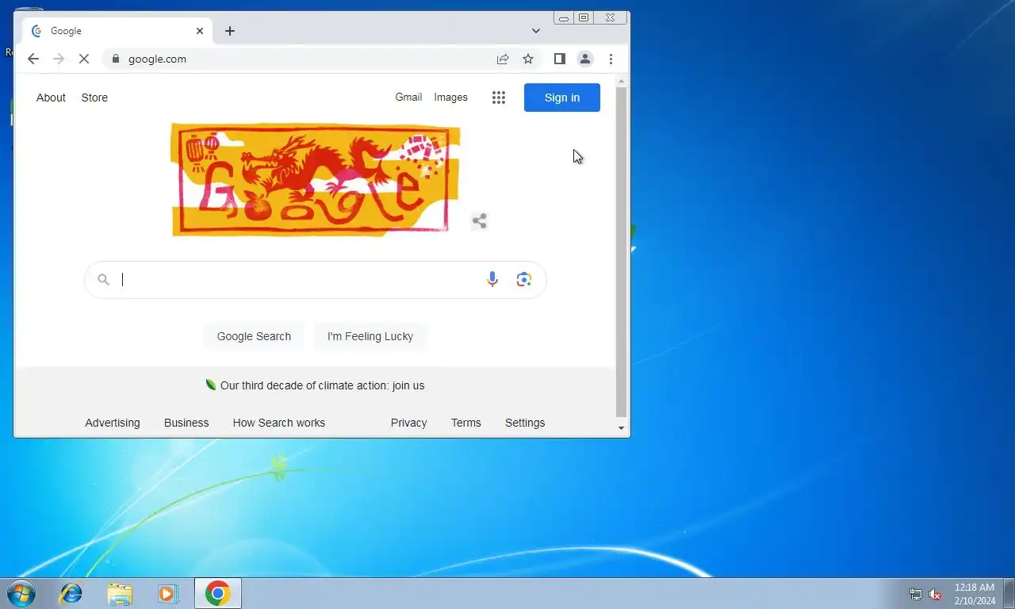Open the climate action join us link
The height and width of the screenshot is (609, 1015).
click(x=323, y=385)
